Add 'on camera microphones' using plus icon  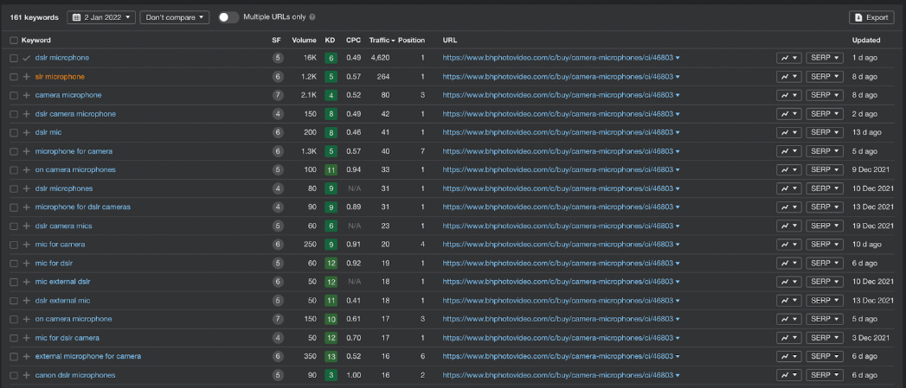coord(26,169)
